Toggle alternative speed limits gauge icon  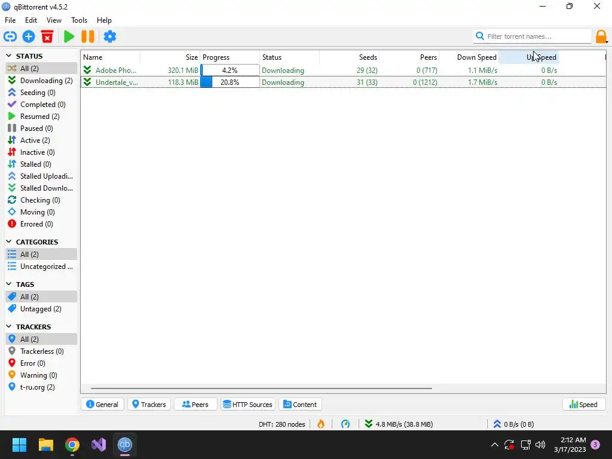pyautogui.click(x=345, y=424)
